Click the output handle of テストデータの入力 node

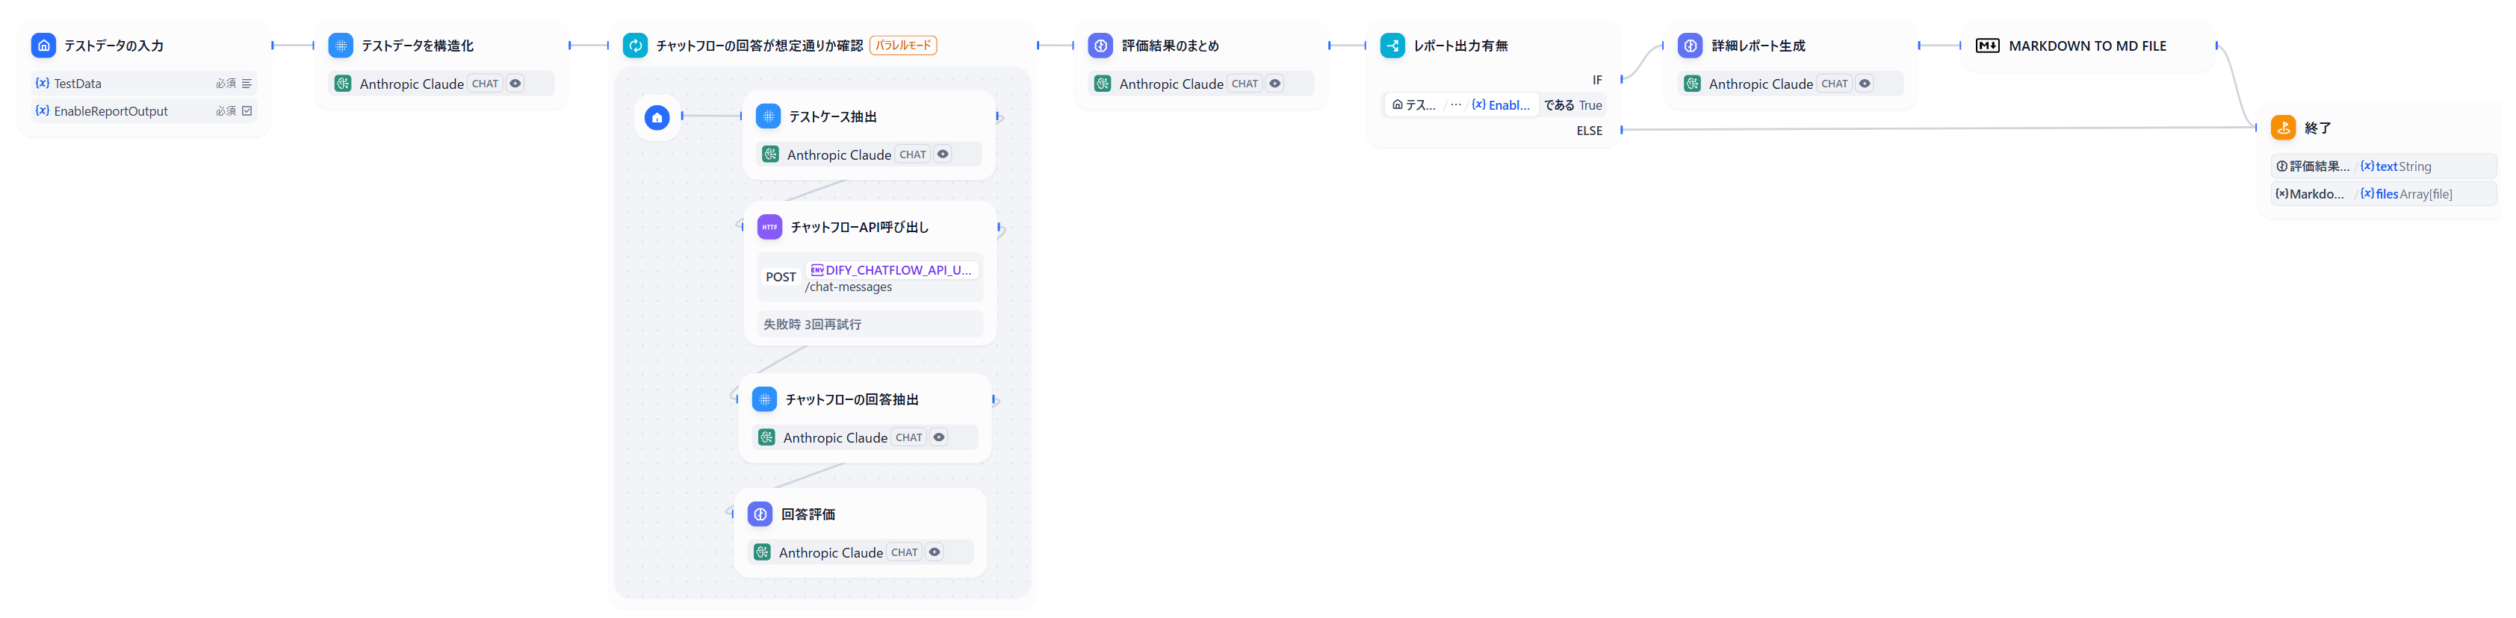[x=273, y=45]
